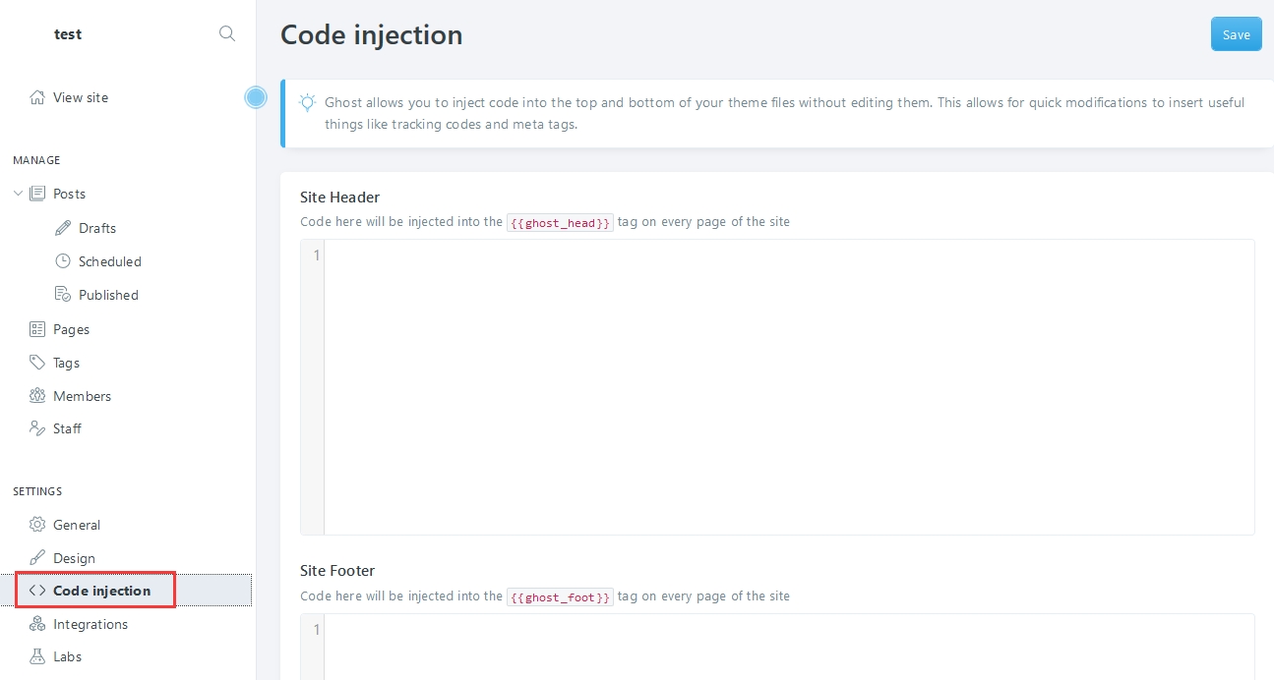Click the Scheduled clock icon

coord(63,261)
